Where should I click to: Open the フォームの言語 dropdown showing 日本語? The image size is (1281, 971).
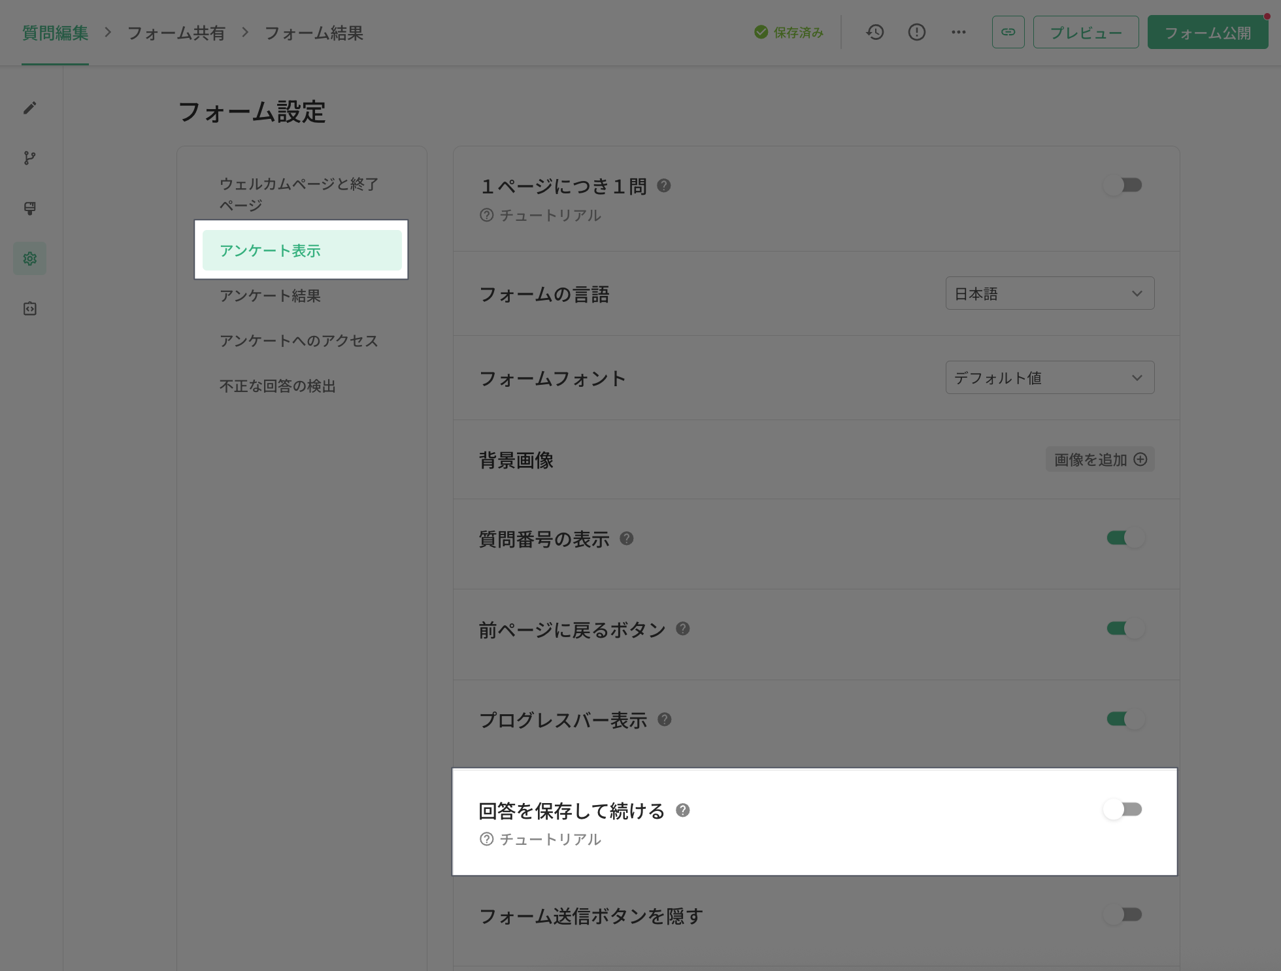coord(1050,293)
